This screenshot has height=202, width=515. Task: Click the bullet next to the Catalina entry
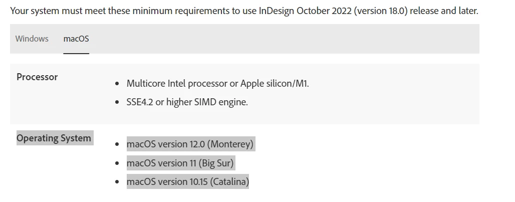pos(117,182)
